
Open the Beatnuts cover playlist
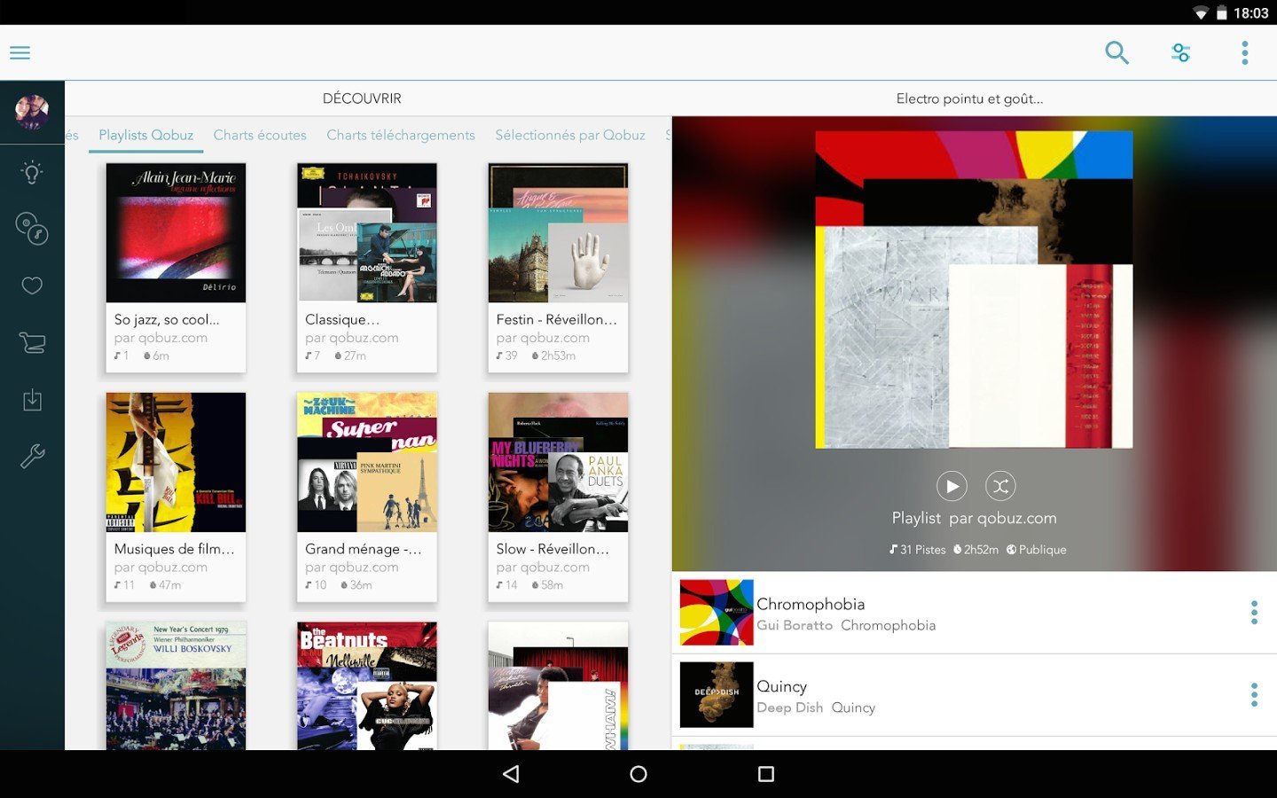click(367, 685)
